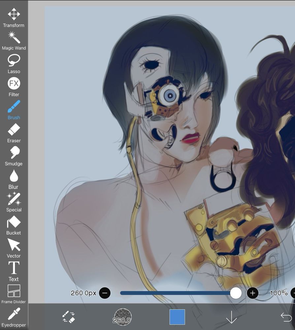
Task: Open brush settings thumbnail showing 260.0
Action: point(123,317)
